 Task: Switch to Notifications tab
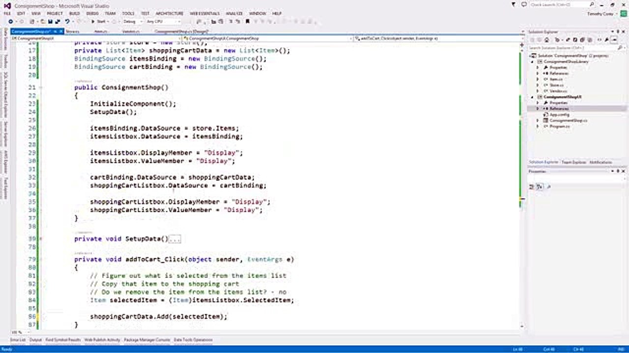[x=600, y=162]
